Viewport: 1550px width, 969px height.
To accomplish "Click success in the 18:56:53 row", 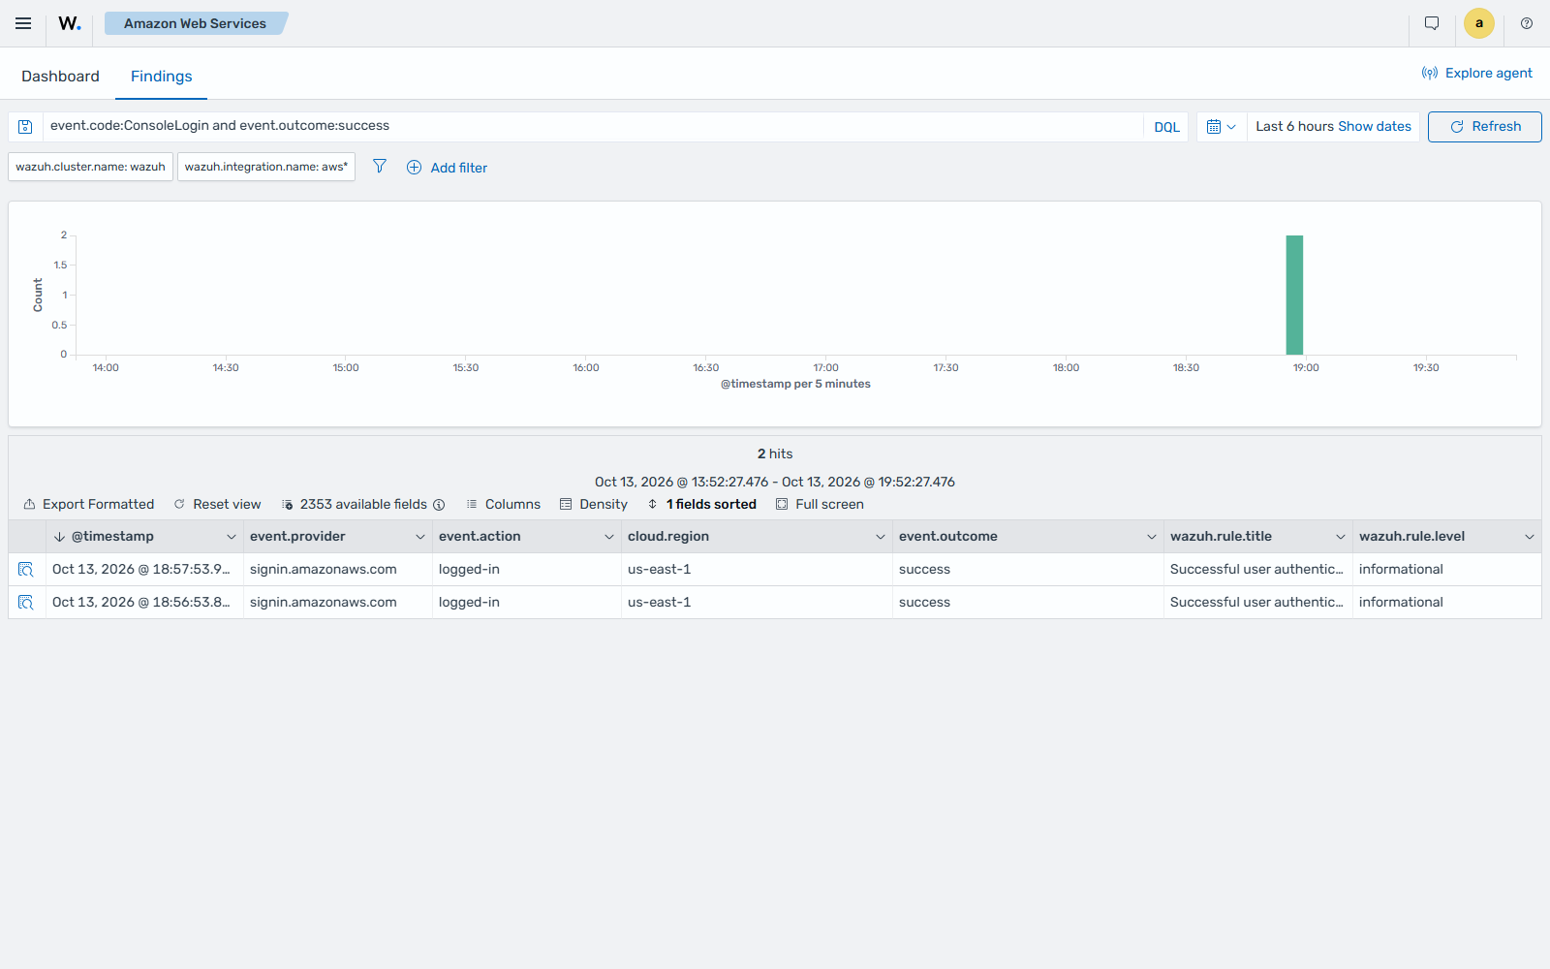I will pyautogui.click(x=924, y=602).
